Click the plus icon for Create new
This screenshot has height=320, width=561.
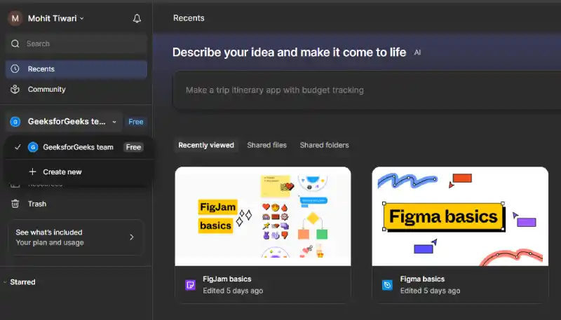(32, 172)
